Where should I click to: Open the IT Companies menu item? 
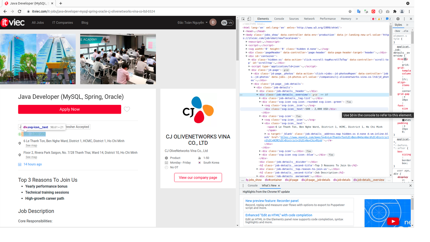(63, 22)
